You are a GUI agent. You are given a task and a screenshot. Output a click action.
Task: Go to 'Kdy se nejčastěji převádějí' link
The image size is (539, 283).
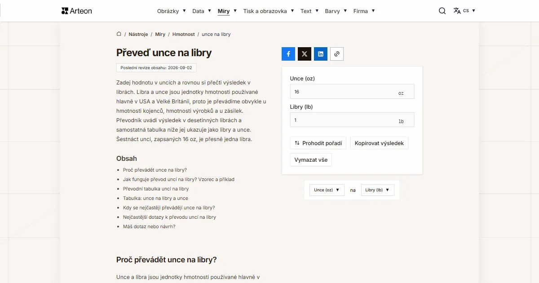[x=169, y=208]
